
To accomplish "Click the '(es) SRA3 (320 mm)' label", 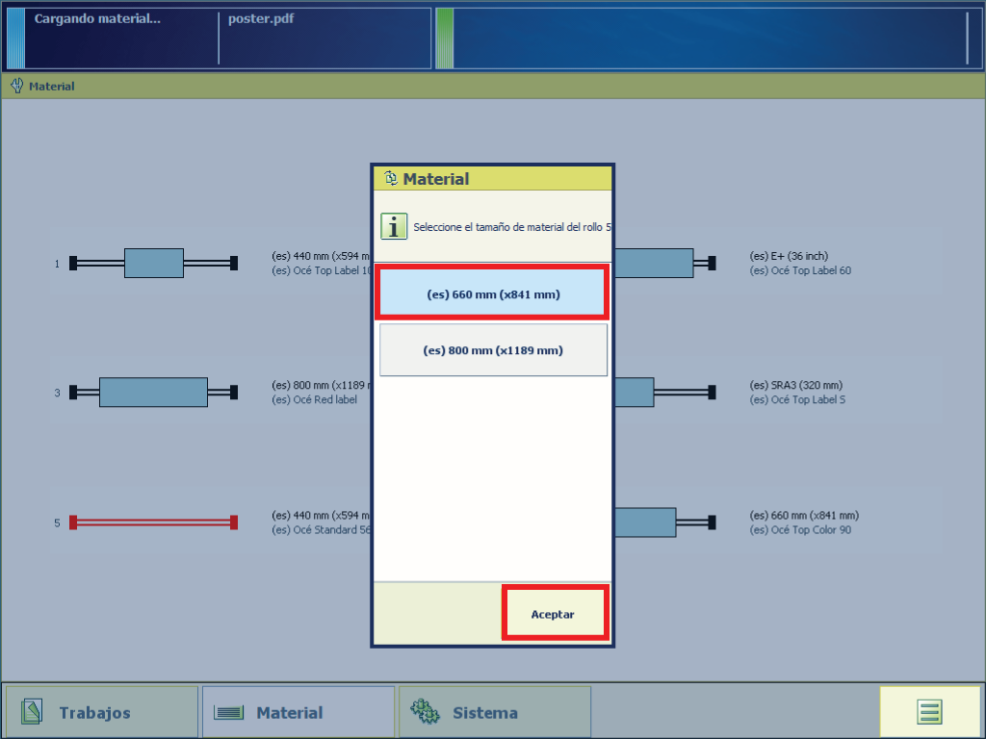I will point(795,385).
